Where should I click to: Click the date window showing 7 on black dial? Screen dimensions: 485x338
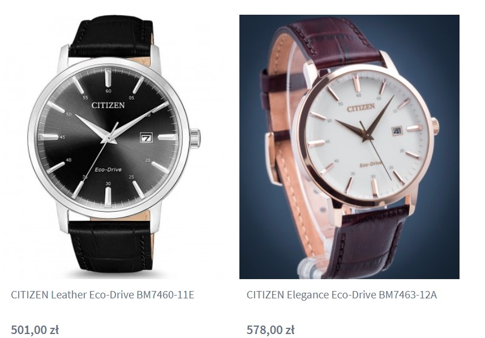point(146,137)
